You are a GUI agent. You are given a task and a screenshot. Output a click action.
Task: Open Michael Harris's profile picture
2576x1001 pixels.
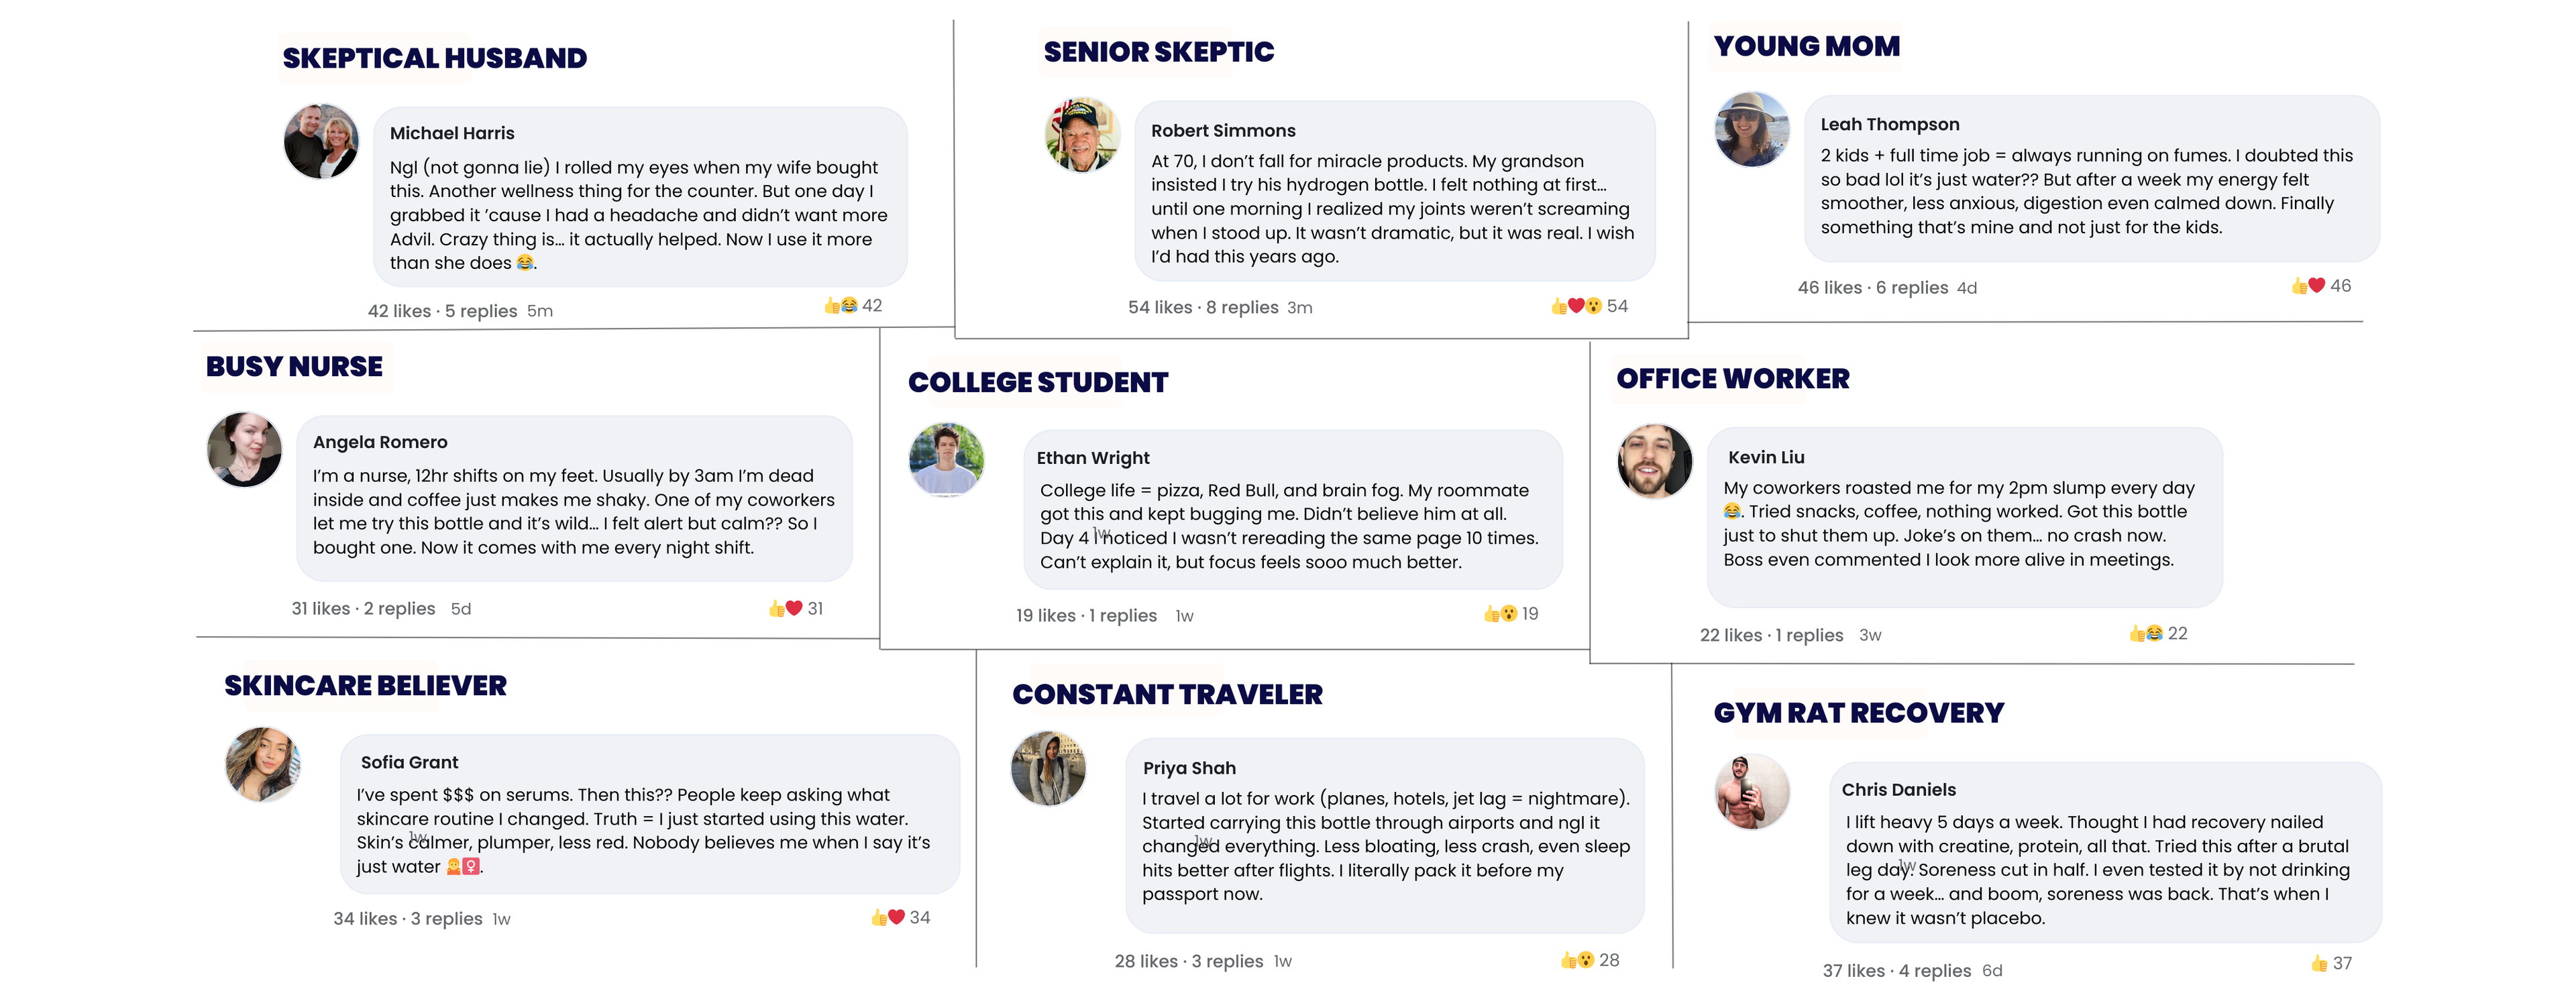tap(321, 142)
